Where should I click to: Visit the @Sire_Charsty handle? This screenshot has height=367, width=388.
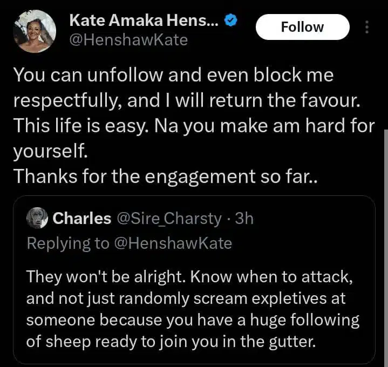(169, 218)
